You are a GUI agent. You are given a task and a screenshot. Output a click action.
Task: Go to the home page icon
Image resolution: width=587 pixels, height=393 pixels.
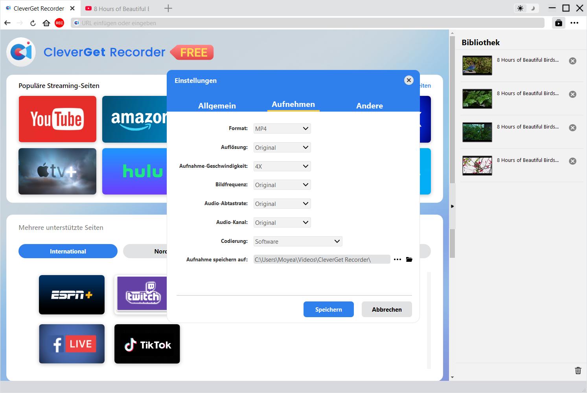46,23
